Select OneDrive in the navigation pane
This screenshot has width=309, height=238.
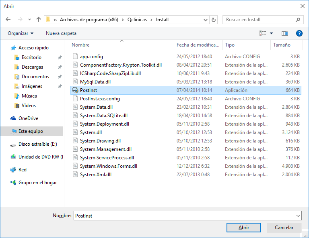28,118
